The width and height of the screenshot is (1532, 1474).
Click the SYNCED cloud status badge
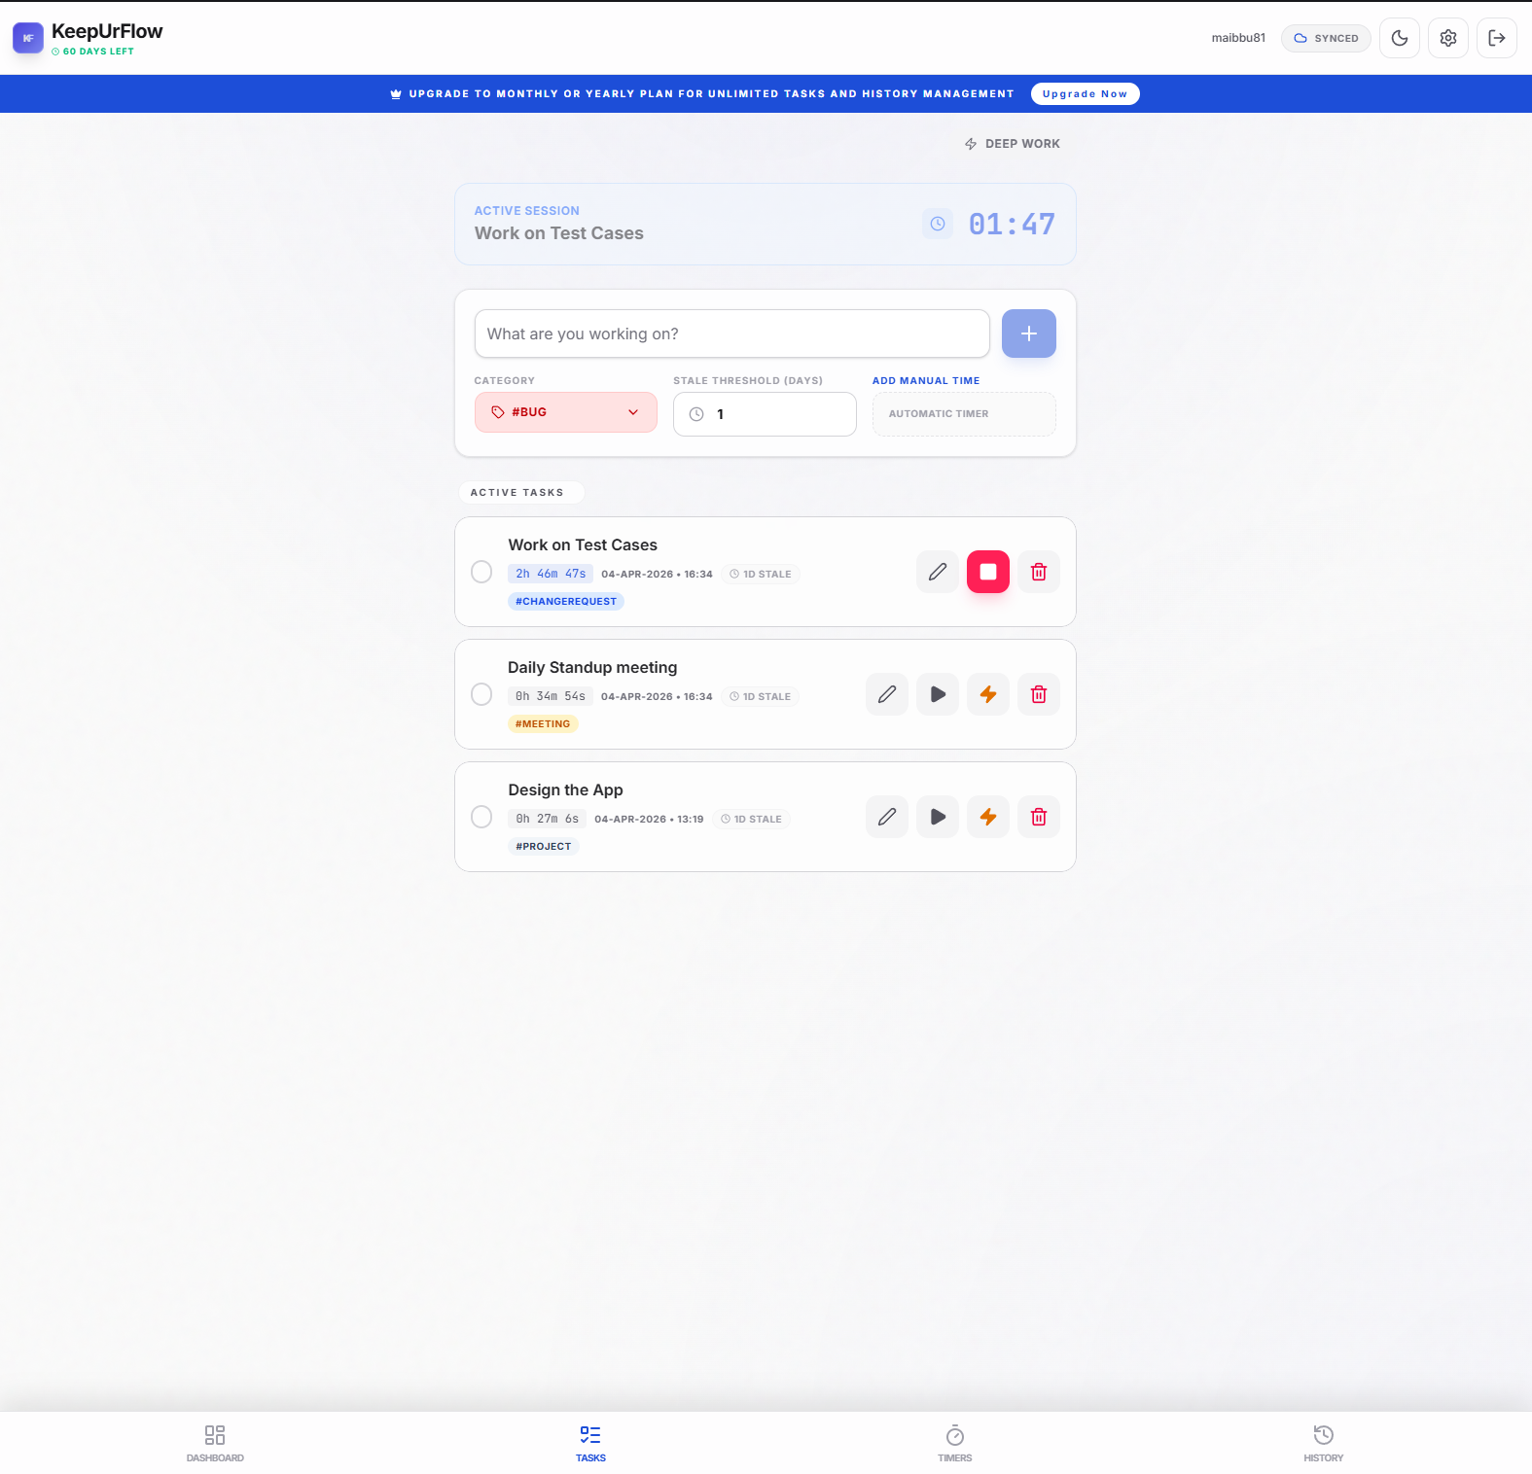coord(1326,38)
